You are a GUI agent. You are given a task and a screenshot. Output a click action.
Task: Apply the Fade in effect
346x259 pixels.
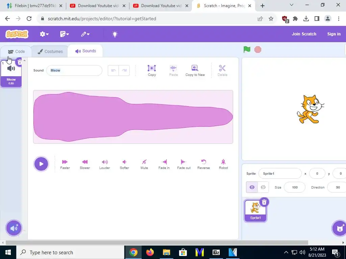click(164, 164)
